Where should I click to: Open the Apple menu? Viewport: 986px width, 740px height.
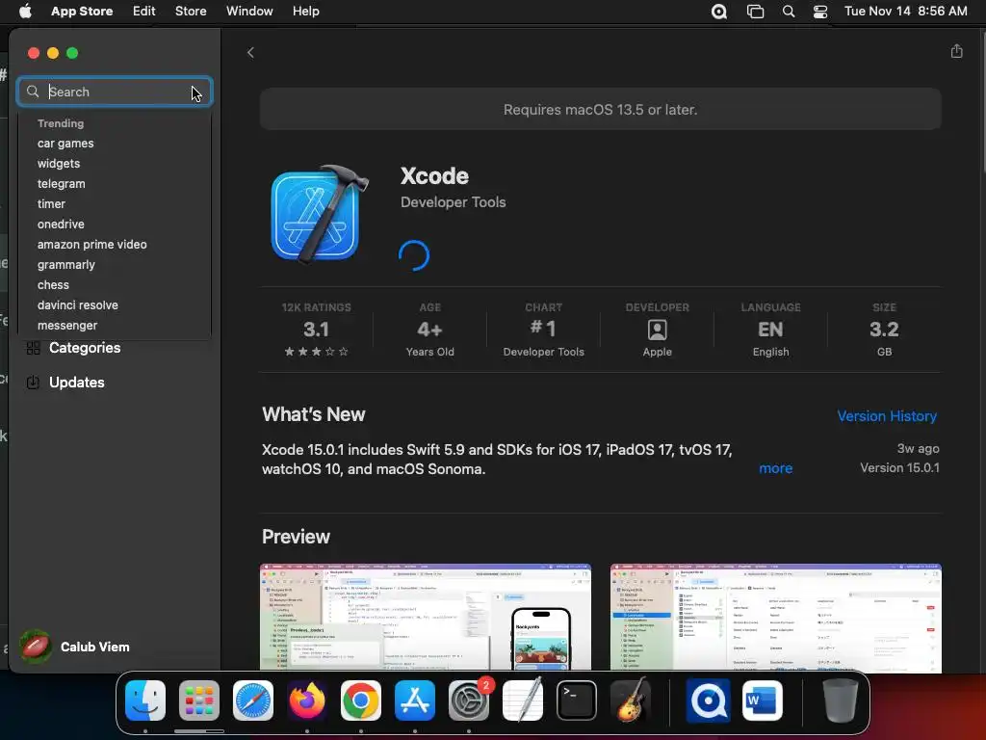click(x=25, y=12)
